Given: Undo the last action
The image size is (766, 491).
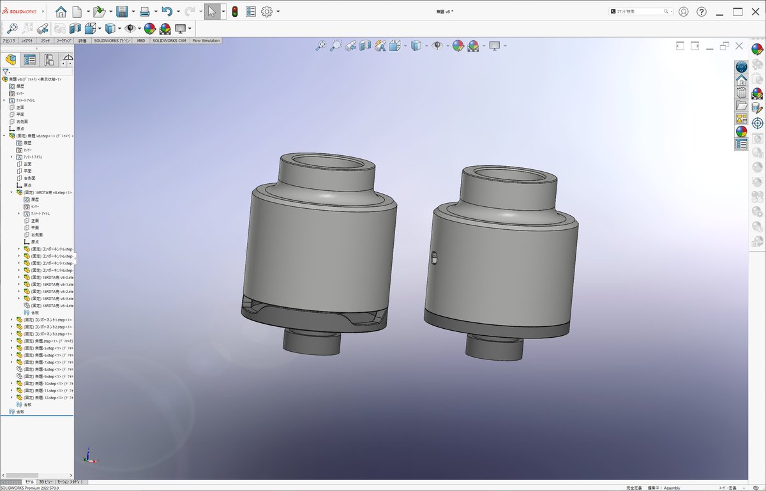Looking at the screenshot, I should pos(167,11).
